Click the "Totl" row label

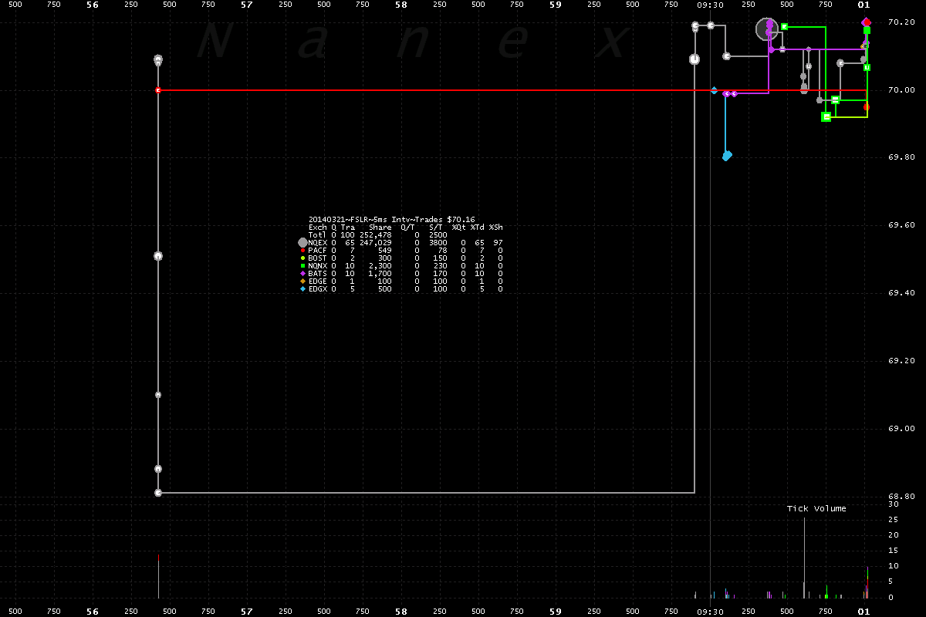[x=317, y=235]
